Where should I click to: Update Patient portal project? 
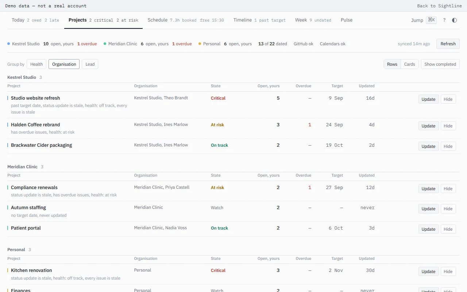point(428,229)
